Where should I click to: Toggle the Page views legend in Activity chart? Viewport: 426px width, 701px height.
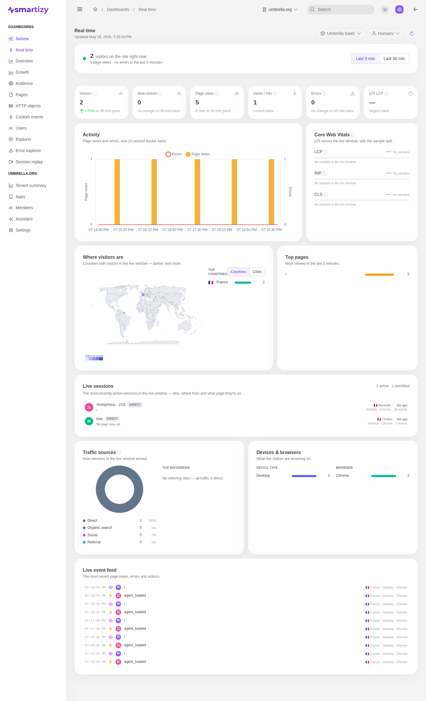[198, 154]
